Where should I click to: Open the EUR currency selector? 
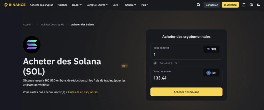click(211, 73)
